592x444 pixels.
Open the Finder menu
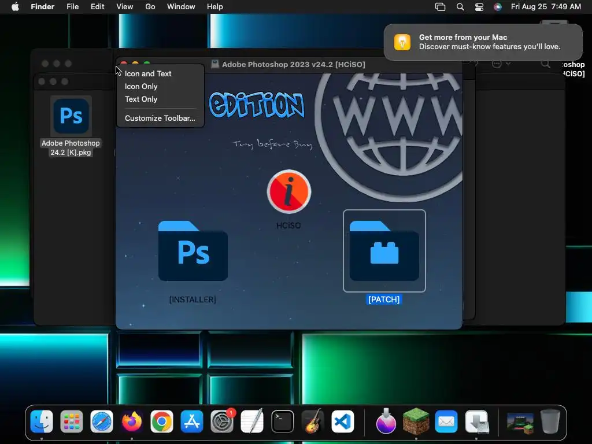tap(43, 7)
